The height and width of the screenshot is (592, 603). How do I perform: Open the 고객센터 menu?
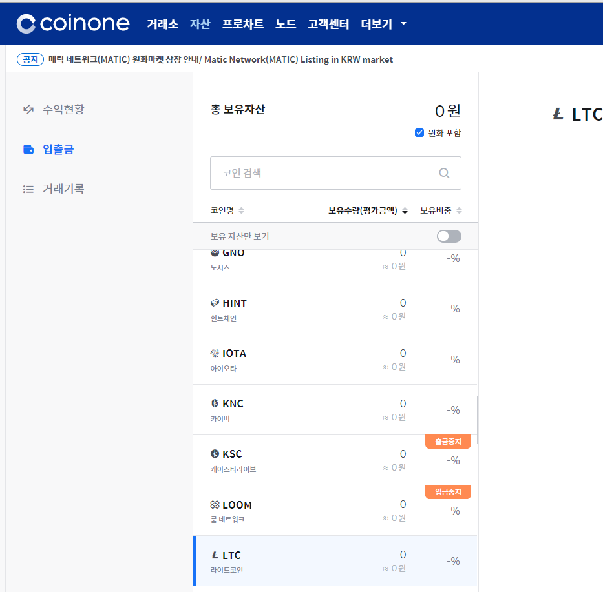pos(328,24)
